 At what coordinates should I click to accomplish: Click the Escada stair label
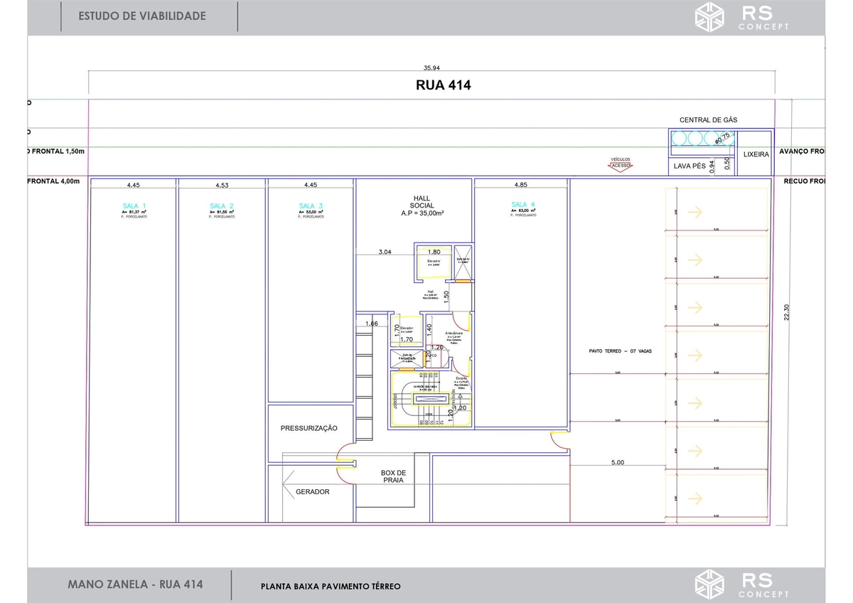(x=461, y=378)
